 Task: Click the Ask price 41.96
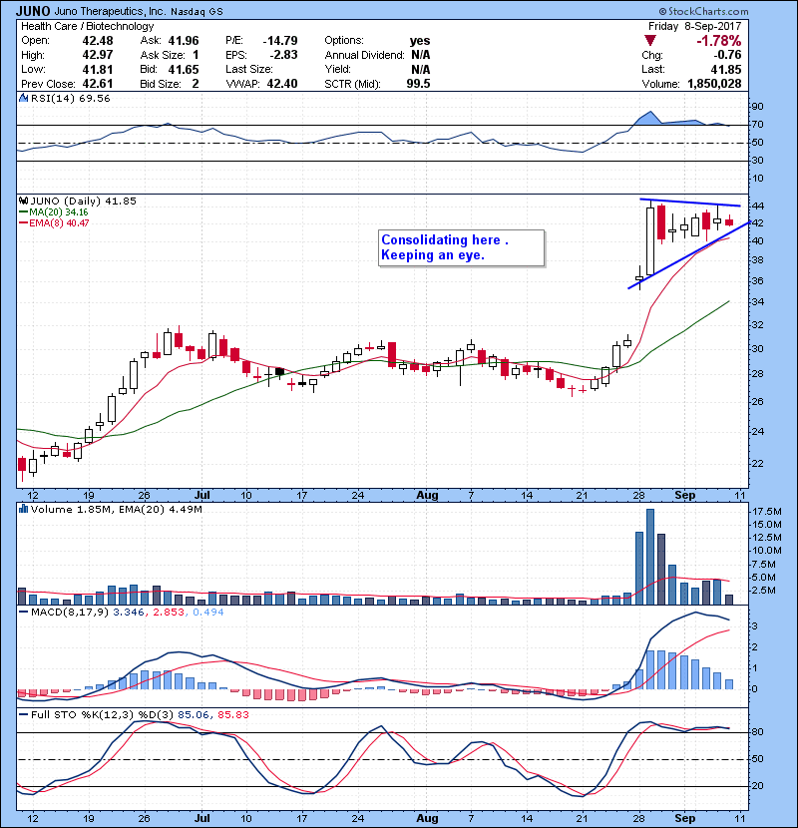(x=184, y=41)
